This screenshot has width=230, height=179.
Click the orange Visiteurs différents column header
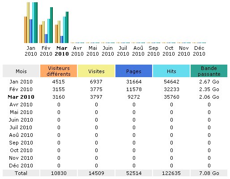(x=59, y=71)
